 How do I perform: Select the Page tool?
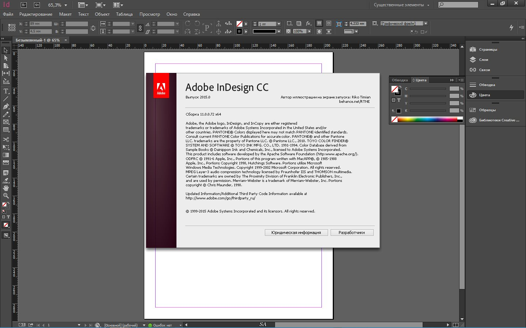click(x=6, y=66)
